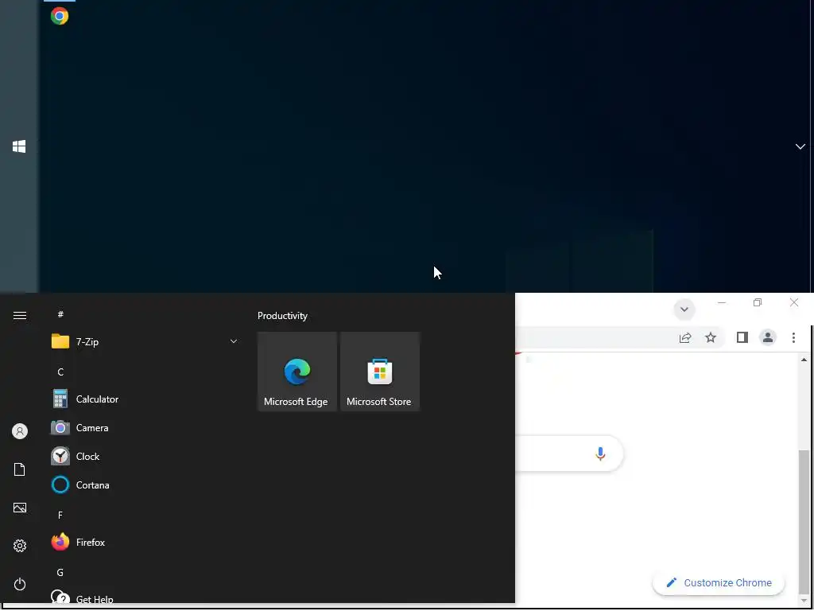Image resolution: width=814 pixels, height=611 pixels.
Task: Jump to letter section G
Action: click(60, 573)
